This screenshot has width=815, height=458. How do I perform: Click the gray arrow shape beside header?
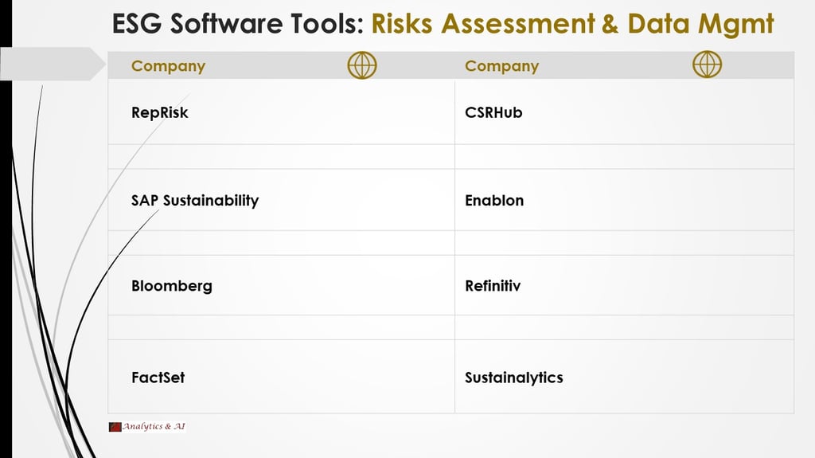tap(53, 64)
